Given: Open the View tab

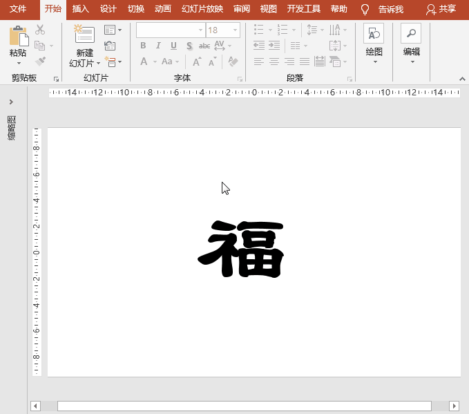Looking at the screenshot, I should 268,9.
